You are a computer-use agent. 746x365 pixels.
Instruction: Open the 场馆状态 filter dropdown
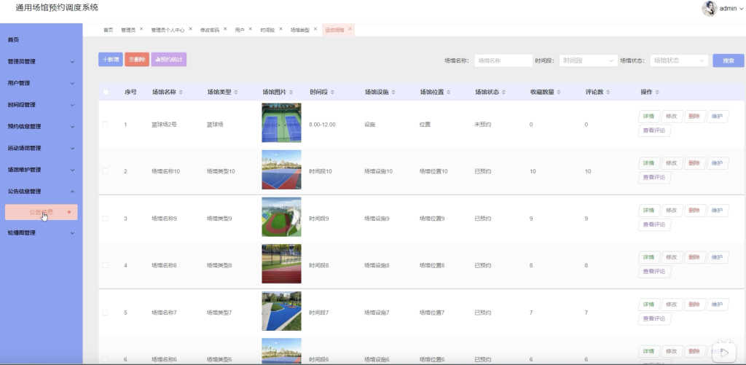[x=679, y=60]
